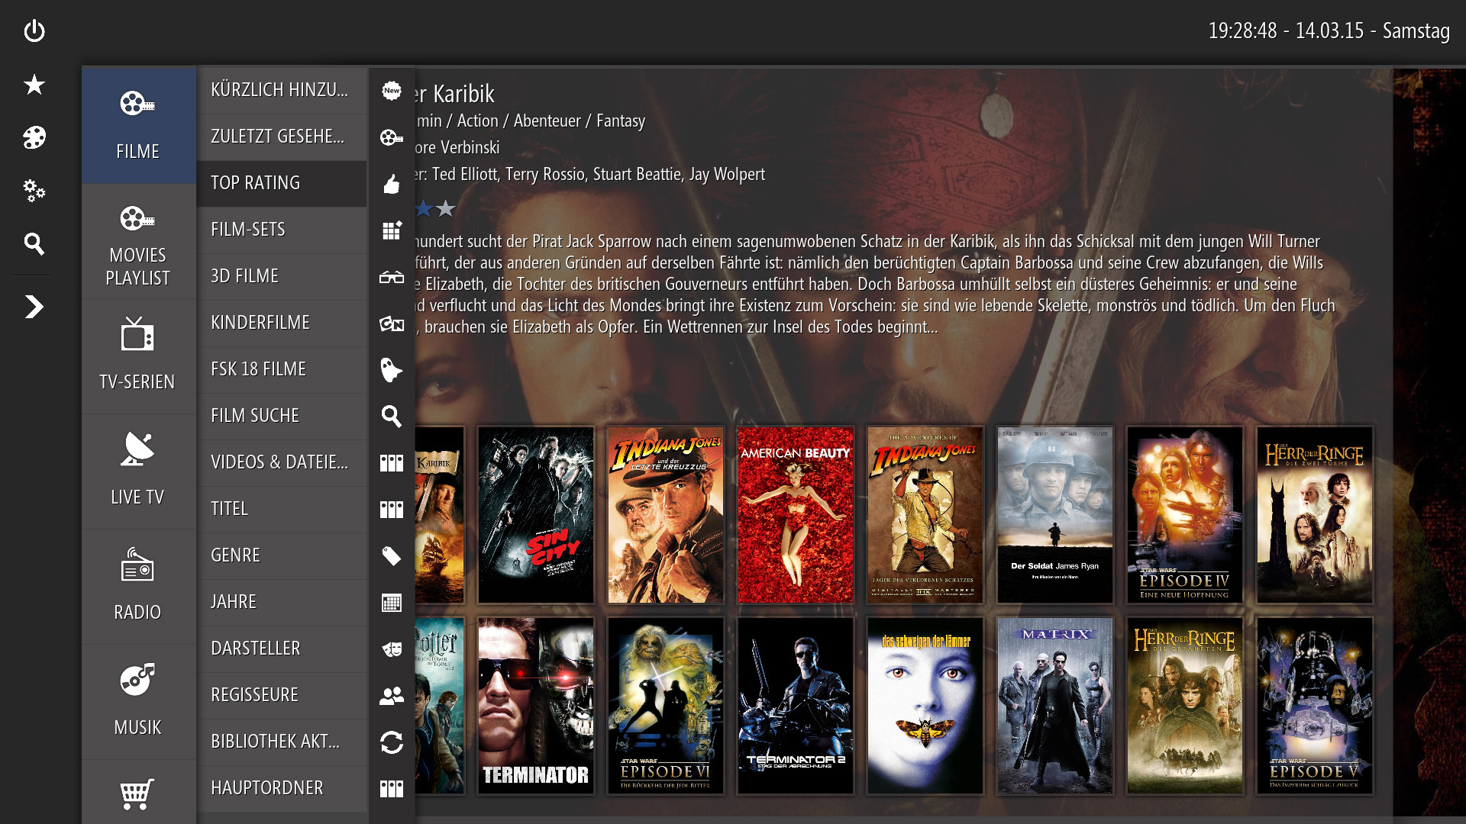Select the FILME main menu item
Viewport: 1466px width, 824px height.
click(x=138, y=126)
